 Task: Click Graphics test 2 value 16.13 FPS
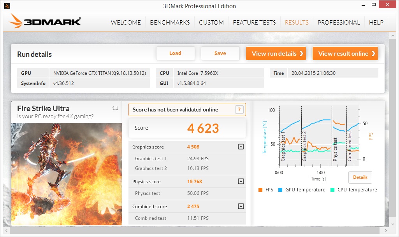click(198, 168)
